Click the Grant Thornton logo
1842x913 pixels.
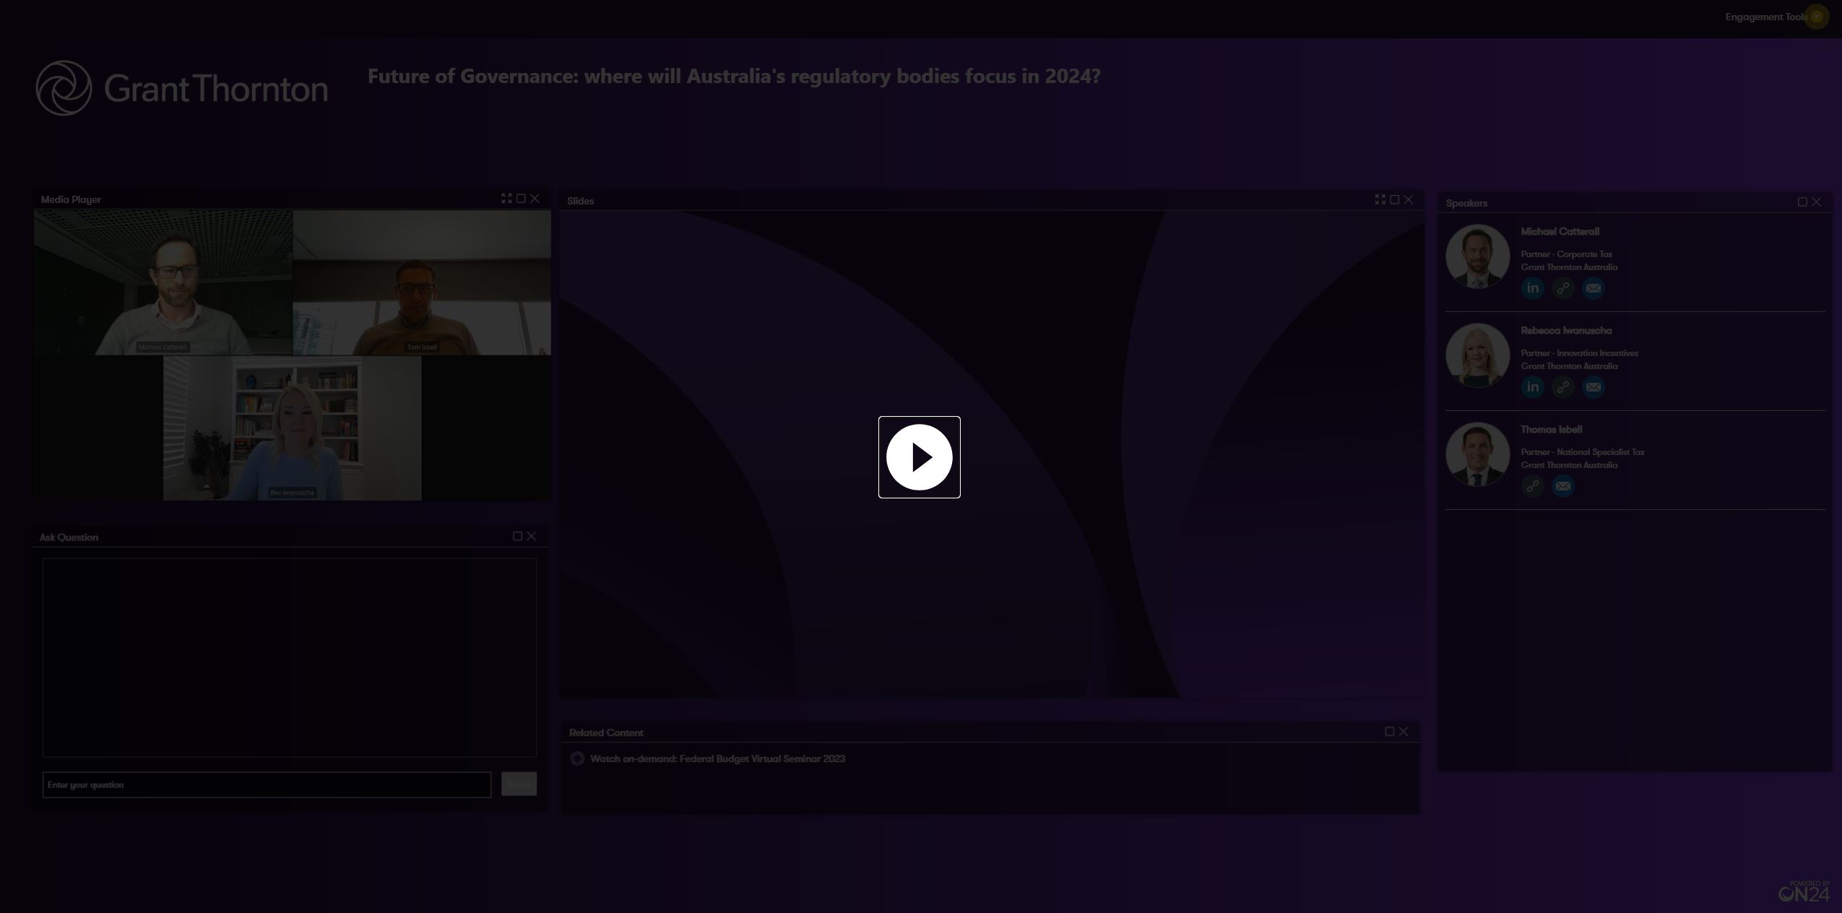[x=182, y=88]
